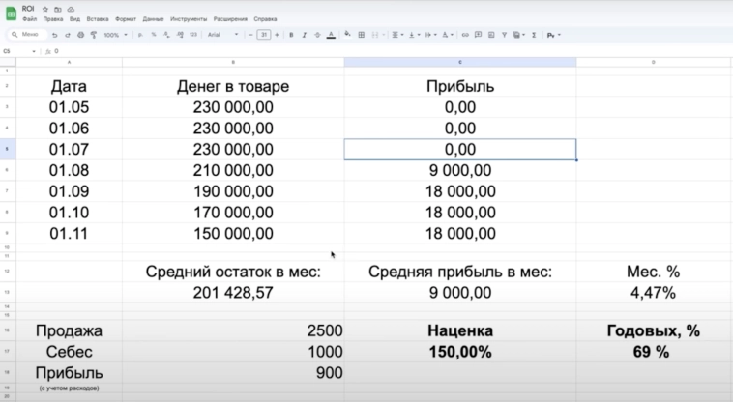Viewport: 733px width, 402px height.
Task: Open the zoom 100% dropdown
Action: pos(115,35)
